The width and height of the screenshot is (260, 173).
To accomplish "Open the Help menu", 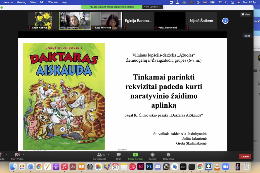I will 64,2.
